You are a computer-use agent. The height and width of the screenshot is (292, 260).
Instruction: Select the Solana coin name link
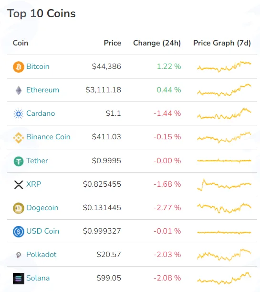click(38, 278)
